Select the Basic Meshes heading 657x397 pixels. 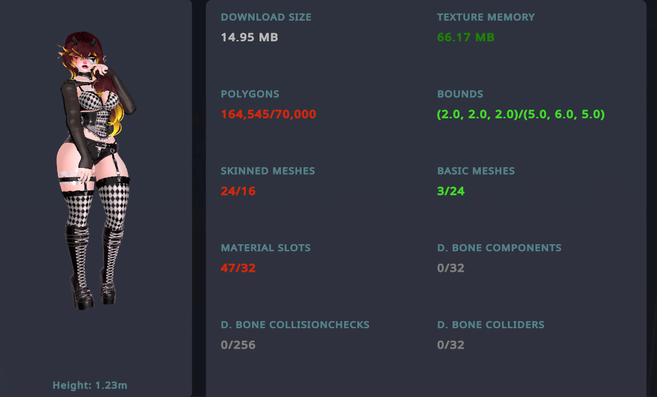tap(476, 171)
